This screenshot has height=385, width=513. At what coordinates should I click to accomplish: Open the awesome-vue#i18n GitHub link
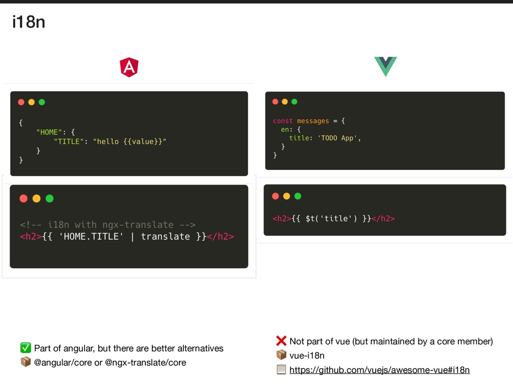click(380, 370)
